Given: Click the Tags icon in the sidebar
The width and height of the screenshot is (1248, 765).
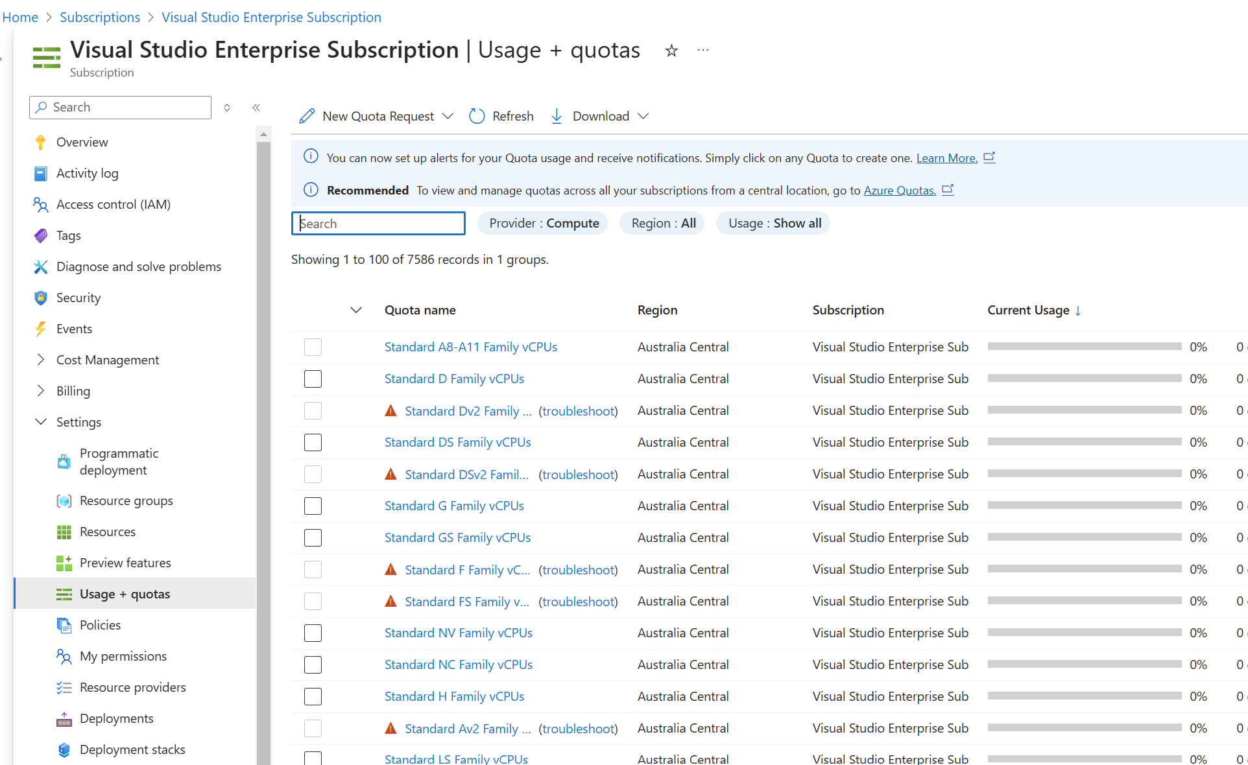Looking at the screenshot, I should (x=40, y=235).
